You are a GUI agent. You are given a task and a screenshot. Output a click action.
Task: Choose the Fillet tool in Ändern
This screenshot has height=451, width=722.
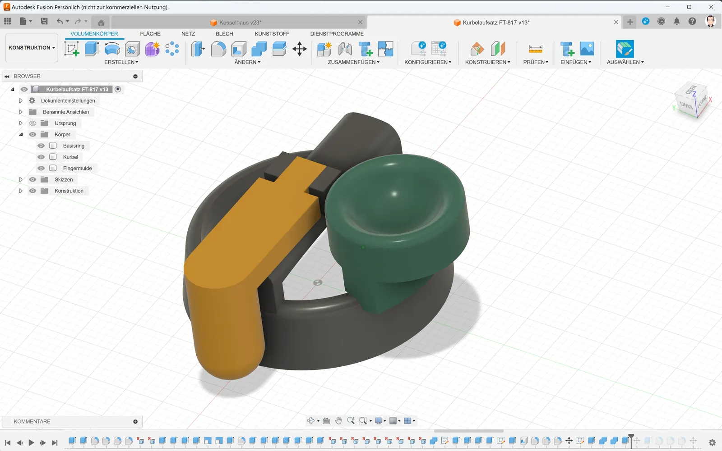[218, 49]
